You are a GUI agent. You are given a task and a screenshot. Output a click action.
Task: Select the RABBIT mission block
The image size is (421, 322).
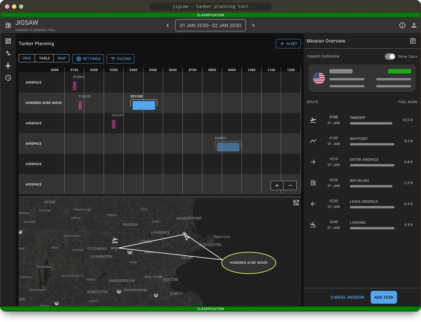(228, 147)
